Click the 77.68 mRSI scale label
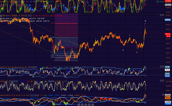 click(x=167, y=67)
